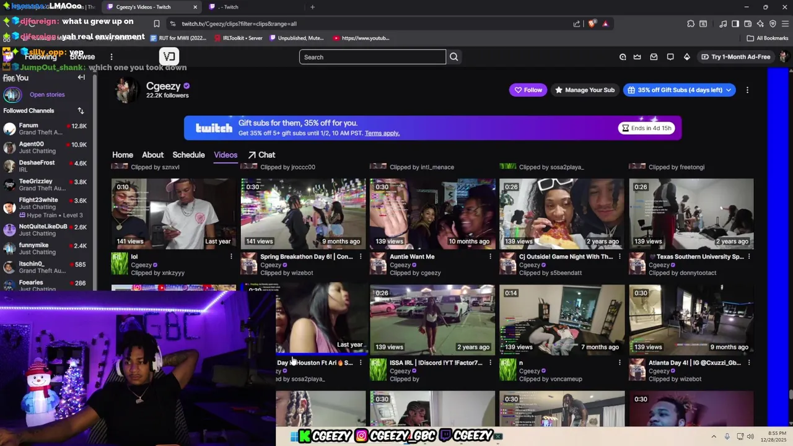
Task: Open 'IRLToolkit • Server' bookmark
Action: (238, 38)
